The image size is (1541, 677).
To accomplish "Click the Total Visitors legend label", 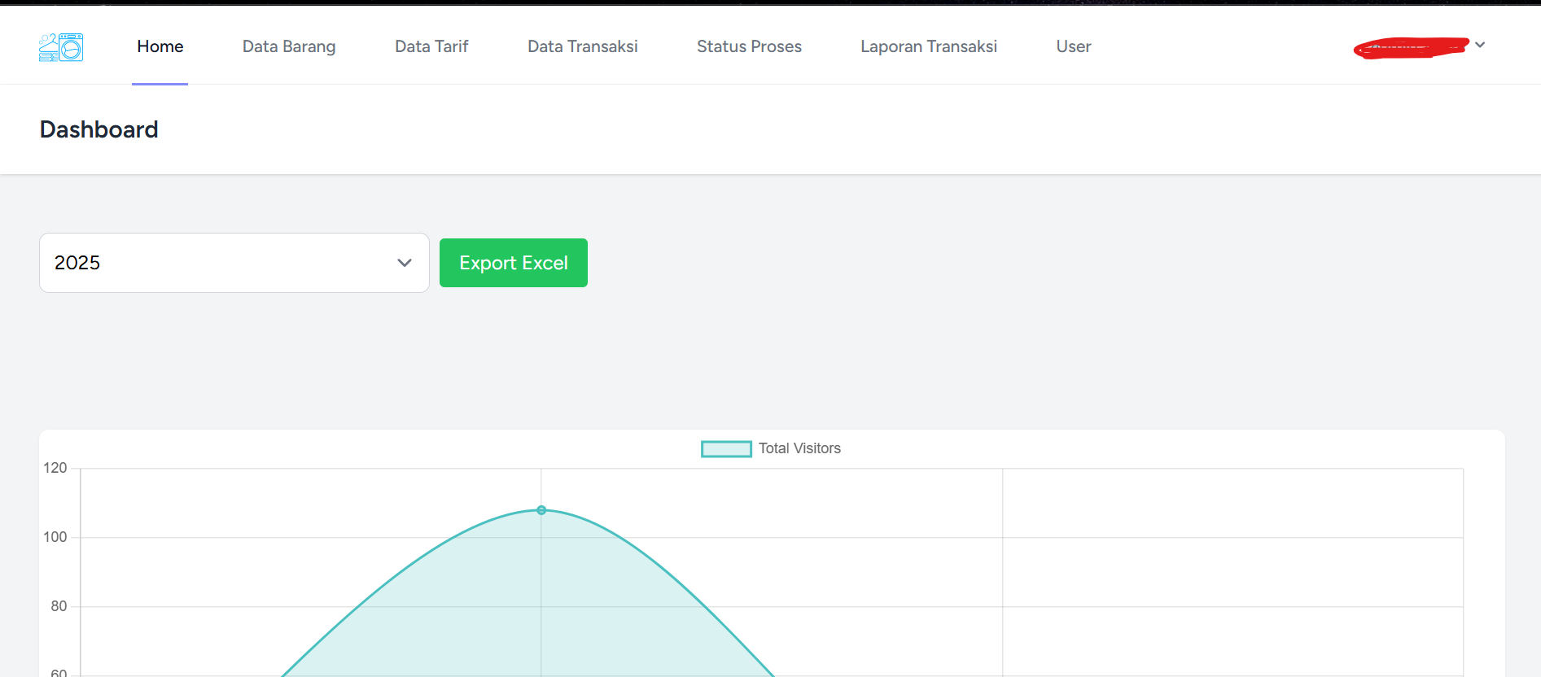I will [799, 448].
